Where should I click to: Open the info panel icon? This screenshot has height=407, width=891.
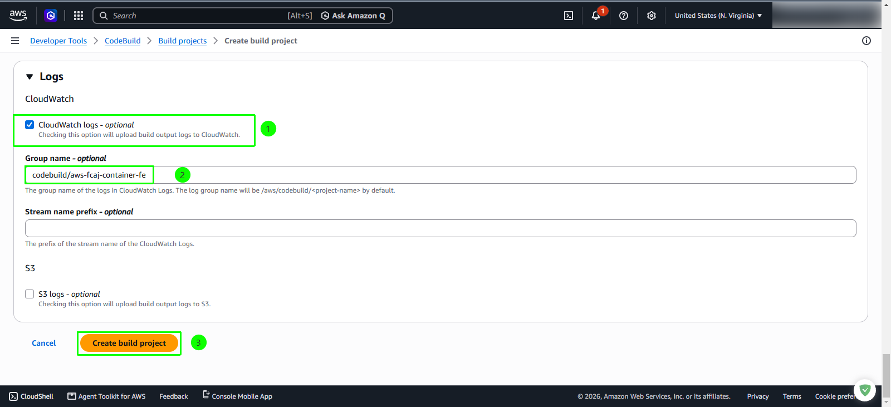point(866,41)
